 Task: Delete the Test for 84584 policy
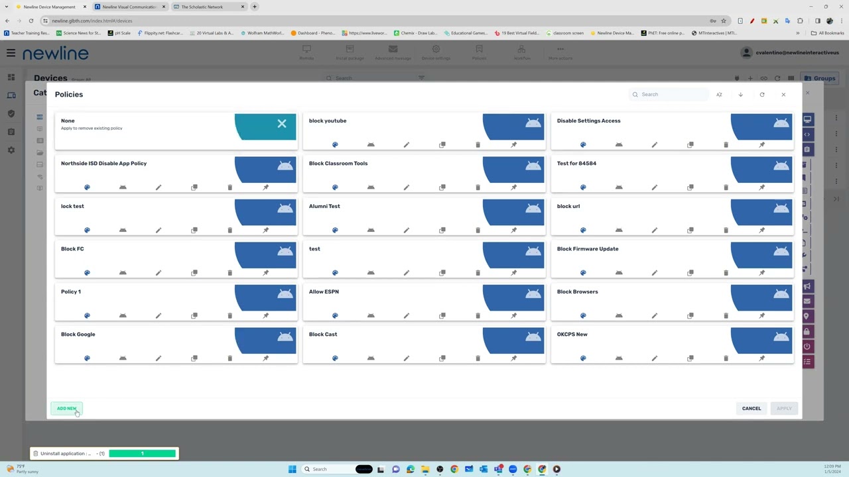tap(726, 187)
